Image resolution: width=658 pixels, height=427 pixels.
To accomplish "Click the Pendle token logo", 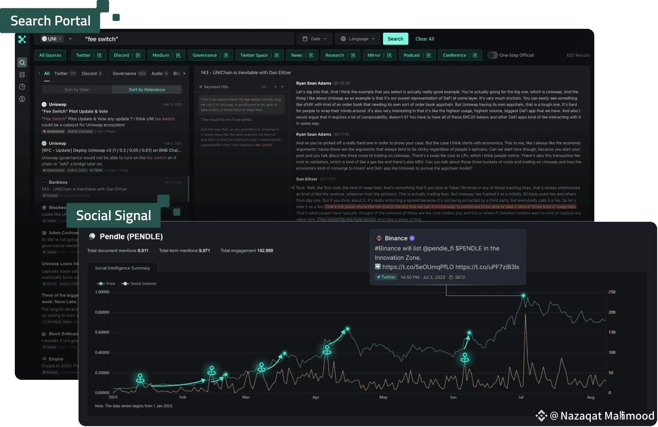I will pyautogui.click(x=92, y=237).
